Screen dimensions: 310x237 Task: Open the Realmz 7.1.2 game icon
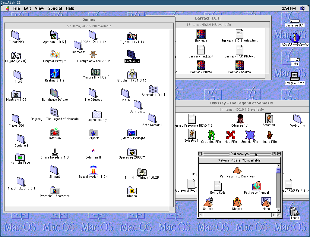click(55, 73)
